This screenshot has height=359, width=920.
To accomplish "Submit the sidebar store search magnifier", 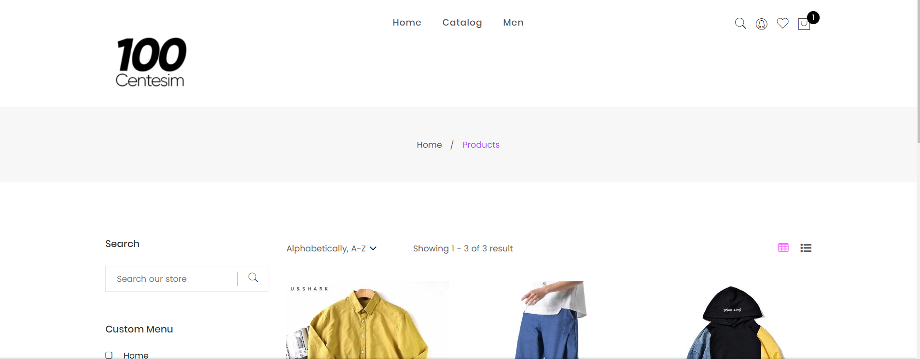I will (x=253, y=277).
